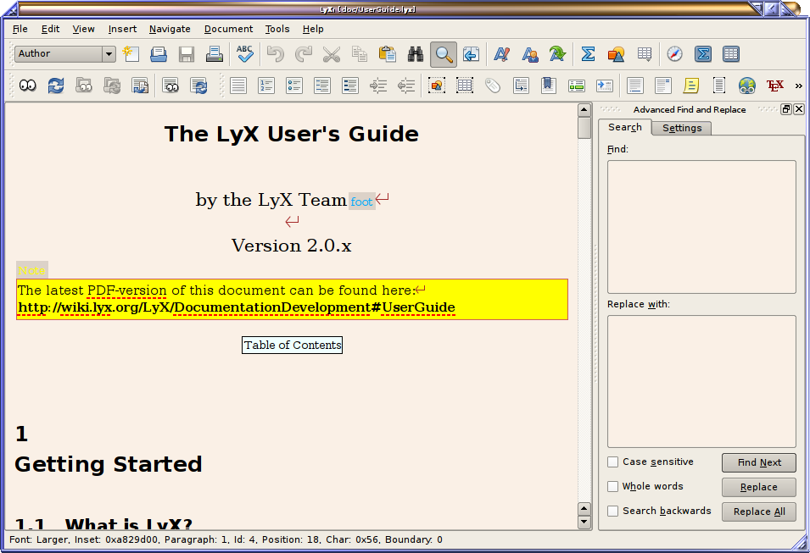The height and width of the screenshot is (553, 810).
Task: Open the Navigate menu
Action: click(x=170, y=29)
